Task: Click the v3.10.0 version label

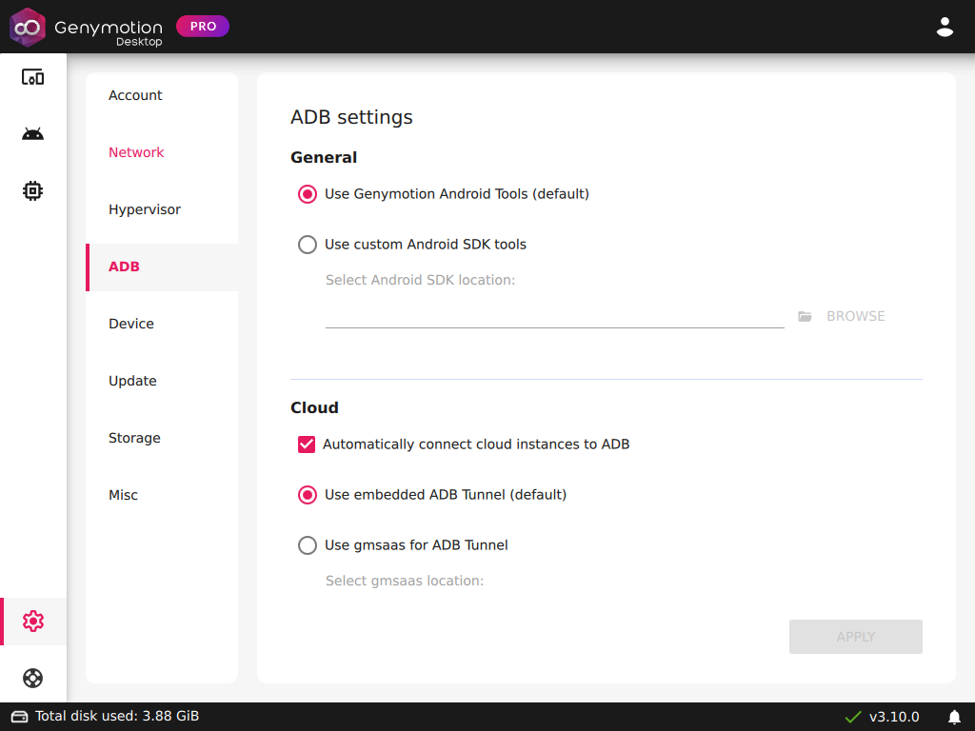Action: pos(893,717)
